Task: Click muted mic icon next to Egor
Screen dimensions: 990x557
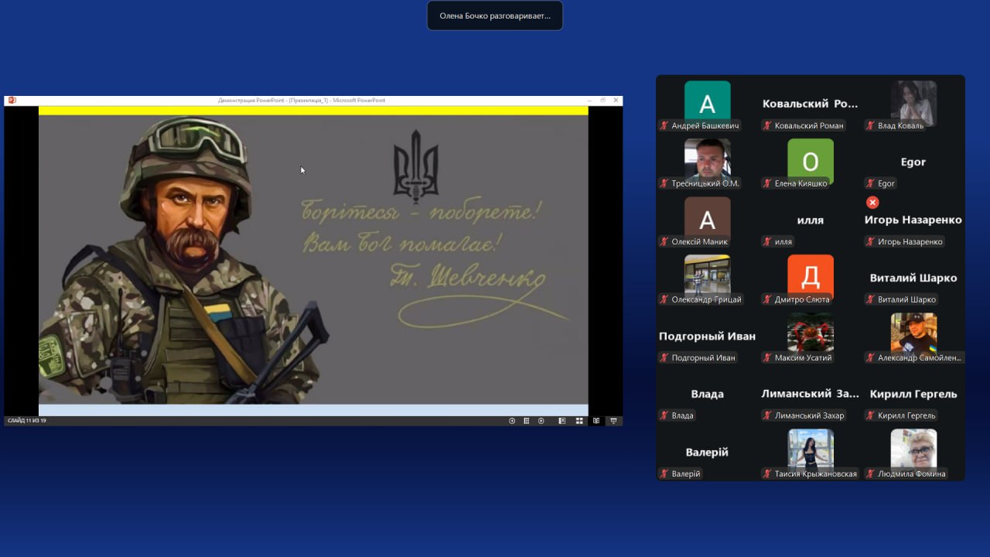Action: pyautogui.click(x=870, y=183)
